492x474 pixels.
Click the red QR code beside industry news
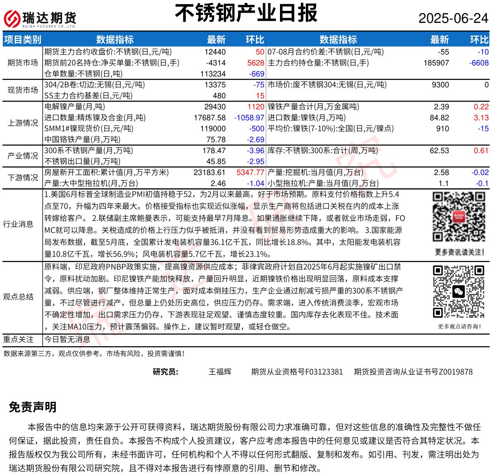tap(459, 217)
